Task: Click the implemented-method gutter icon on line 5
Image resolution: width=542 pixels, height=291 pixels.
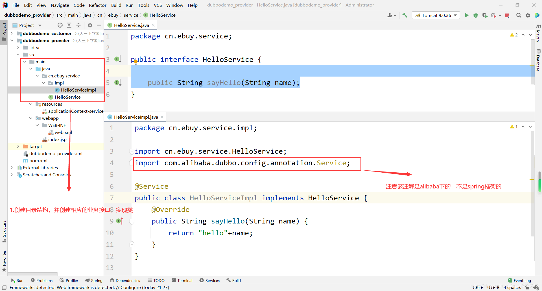Action: click(118, 82)
